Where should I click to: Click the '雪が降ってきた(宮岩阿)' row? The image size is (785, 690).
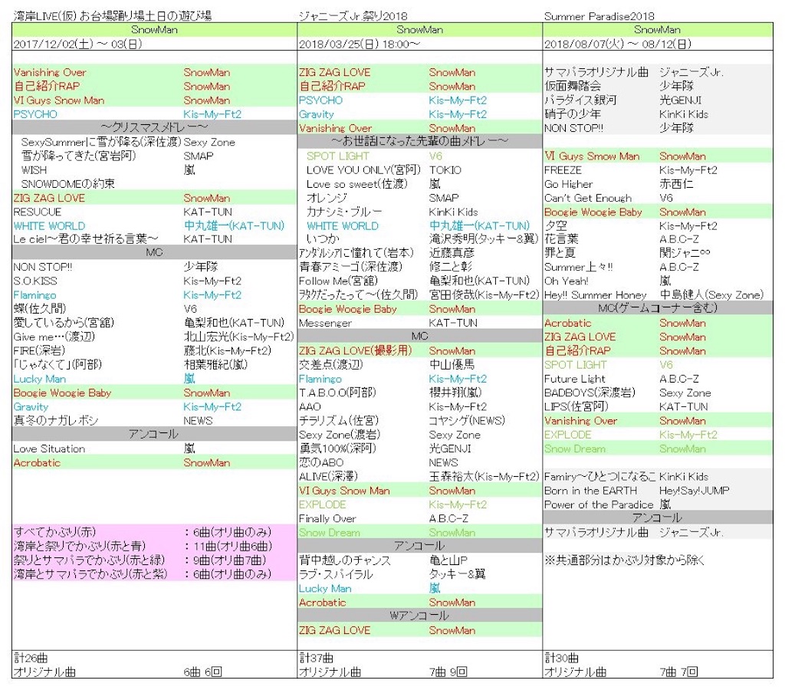pyautogui.click(x=79, y=156)
